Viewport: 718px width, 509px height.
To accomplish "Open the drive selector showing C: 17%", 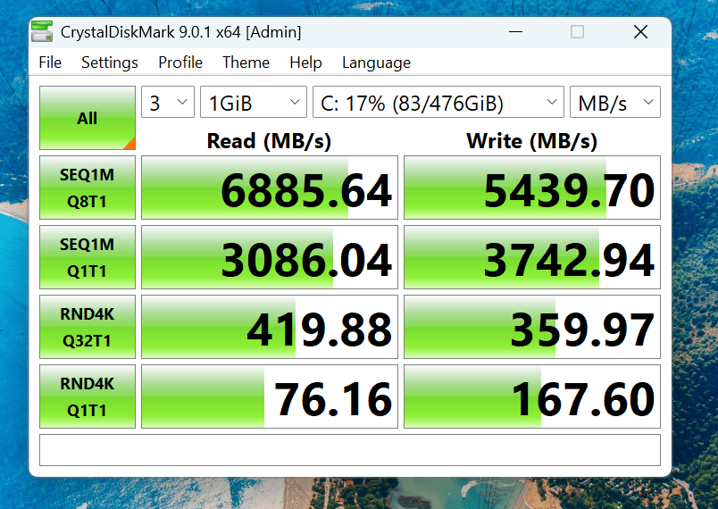I will tap(438, 103).
